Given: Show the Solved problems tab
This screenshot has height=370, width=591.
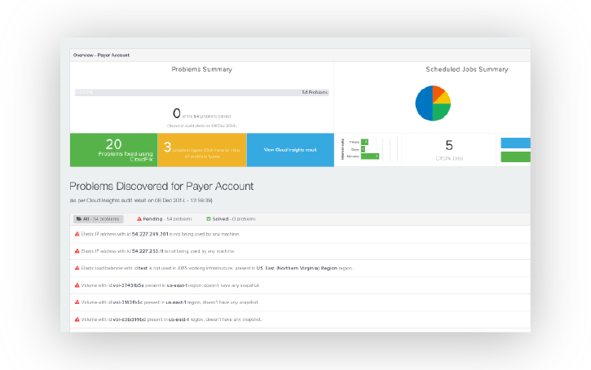Looking at the screenshot, I should [232, 218].
